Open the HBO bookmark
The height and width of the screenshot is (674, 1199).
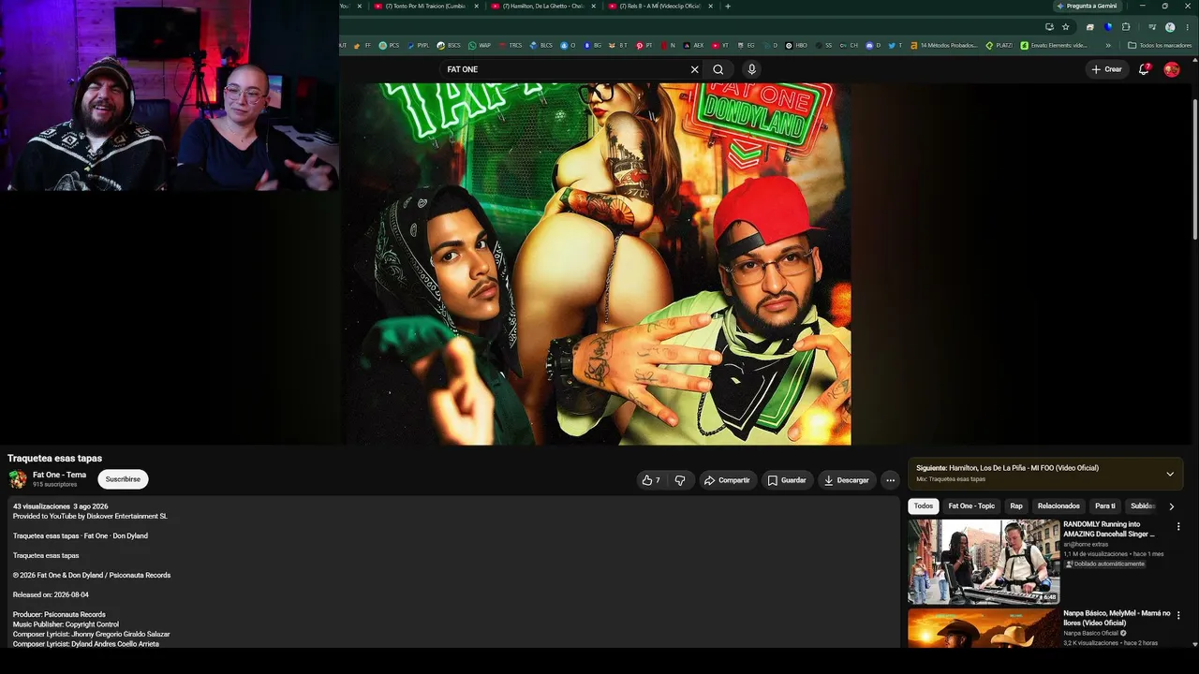(796, 45)
